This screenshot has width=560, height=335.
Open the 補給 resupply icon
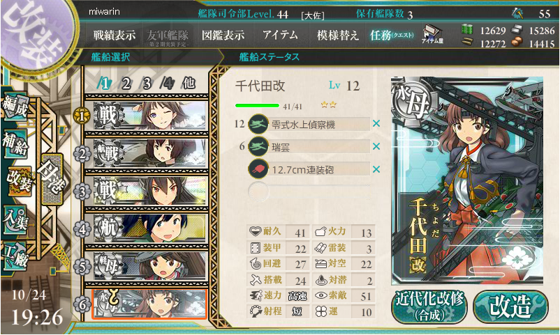click(15, 143)
